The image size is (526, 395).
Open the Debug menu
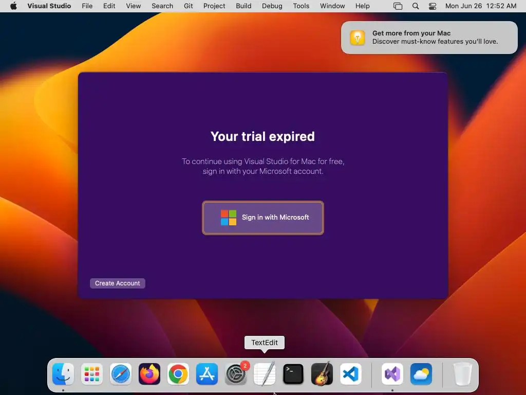click(272, 6)
